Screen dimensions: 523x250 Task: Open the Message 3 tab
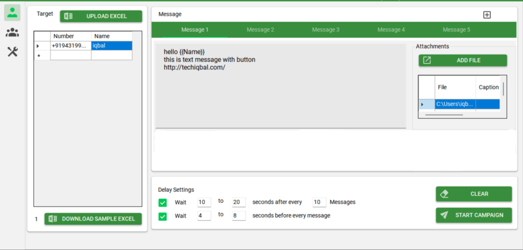pyautogui.click(x=325, y=30)
